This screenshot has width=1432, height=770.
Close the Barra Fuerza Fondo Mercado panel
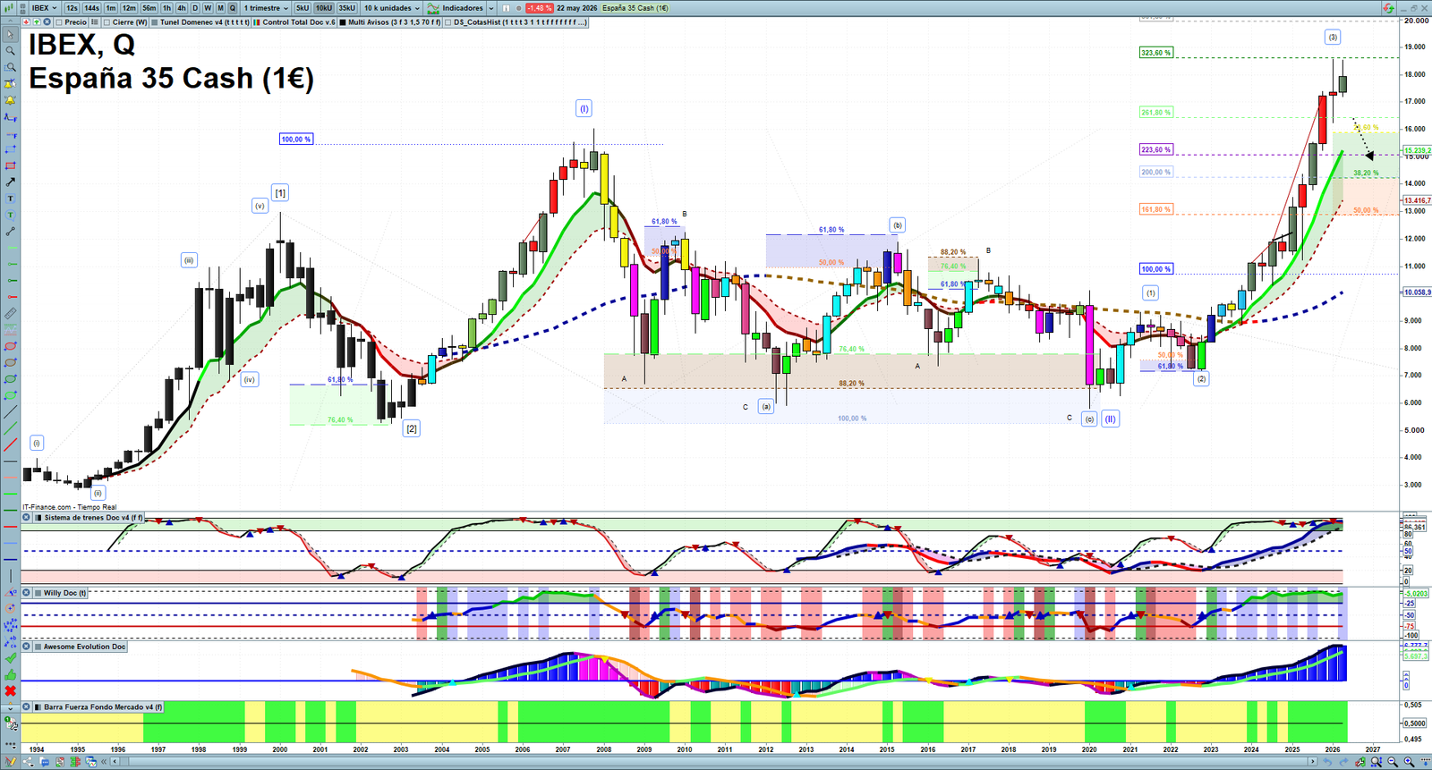(26, 707)
